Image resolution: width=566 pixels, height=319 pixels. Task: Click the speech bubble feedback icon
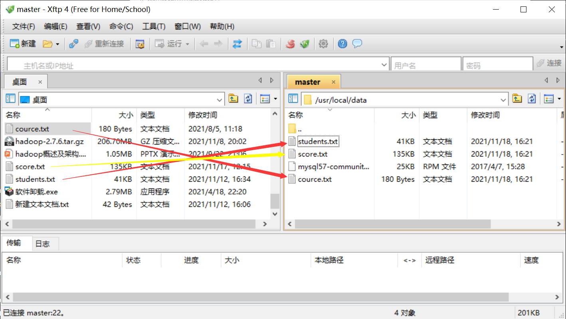tap(357, 44)
